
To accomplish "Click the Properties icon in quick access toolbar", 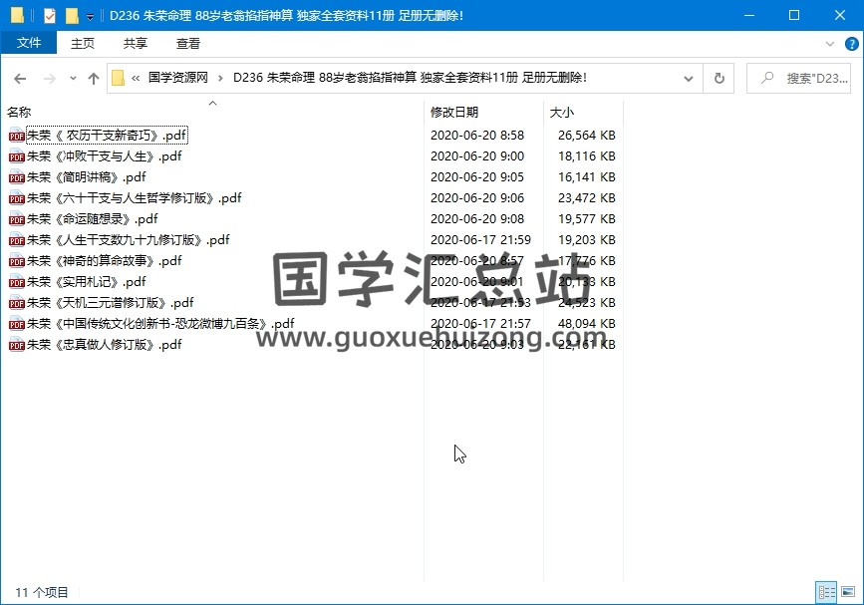I will (50, 16).
